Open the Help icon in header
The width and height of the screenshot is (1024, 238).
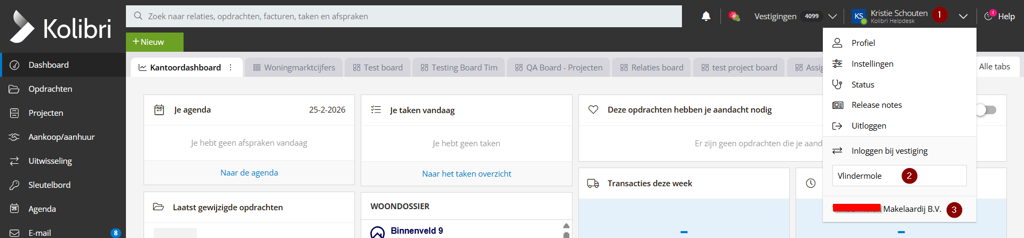click(x=999, y=17)
